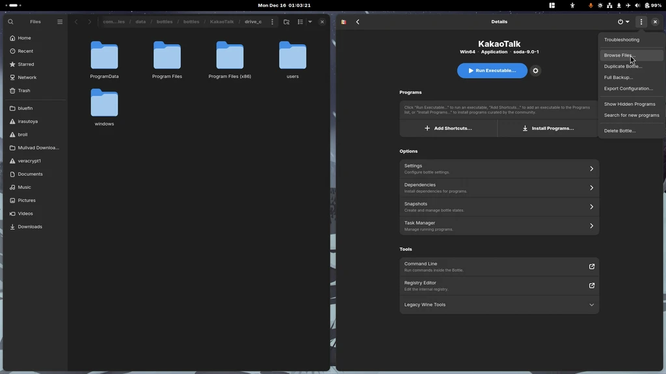Open path bar three-dot menu in Files

click(273, 21)
